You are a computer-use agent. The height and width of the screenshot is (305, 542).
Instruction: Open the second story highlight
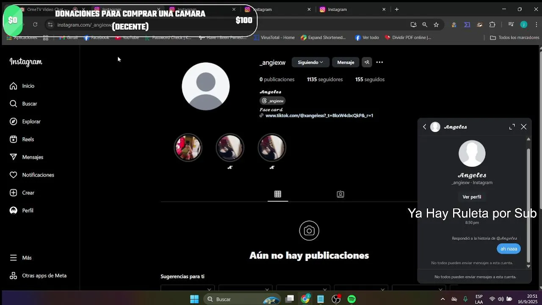pyautogui.click(x=230, y=147)
